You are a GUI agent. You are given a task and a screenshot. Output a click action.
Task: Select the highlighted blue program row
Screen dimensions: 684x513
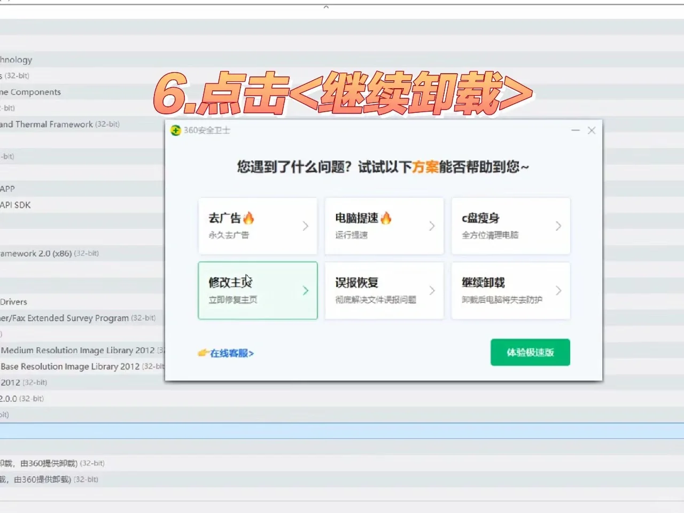(x=80, y=431)
